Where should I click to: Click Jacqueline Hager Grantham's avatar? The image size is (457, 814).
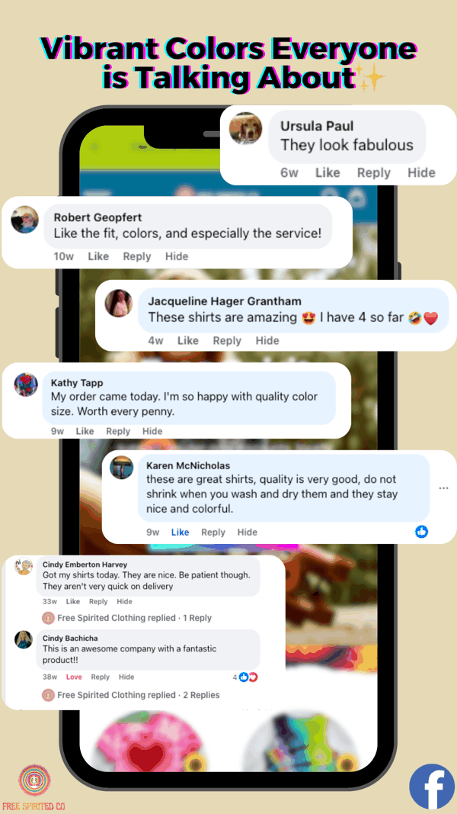click(x=119, y=303)
